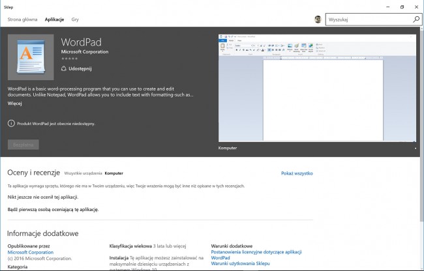Open the user account avatar
The width and height of the screenshot is (424, 271).
[318, 20]
